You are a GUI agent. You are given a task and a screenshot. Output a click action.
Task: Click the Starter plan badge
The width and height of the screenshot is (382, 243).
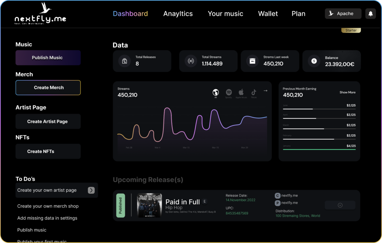[351, 31]
